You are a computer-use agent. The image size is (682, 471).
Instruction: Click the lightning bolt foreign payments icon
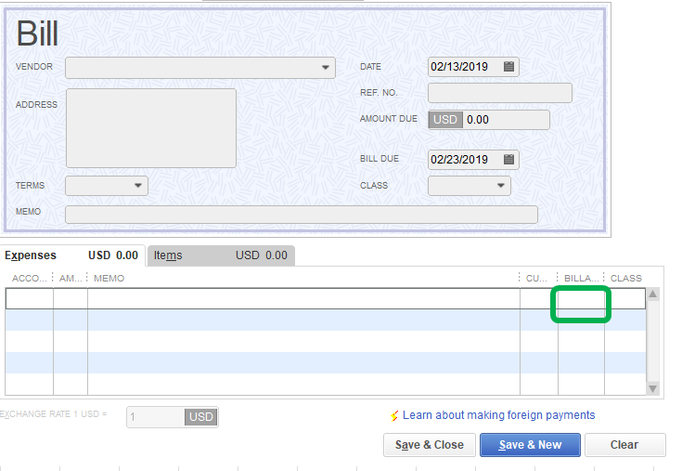[394, 415]
